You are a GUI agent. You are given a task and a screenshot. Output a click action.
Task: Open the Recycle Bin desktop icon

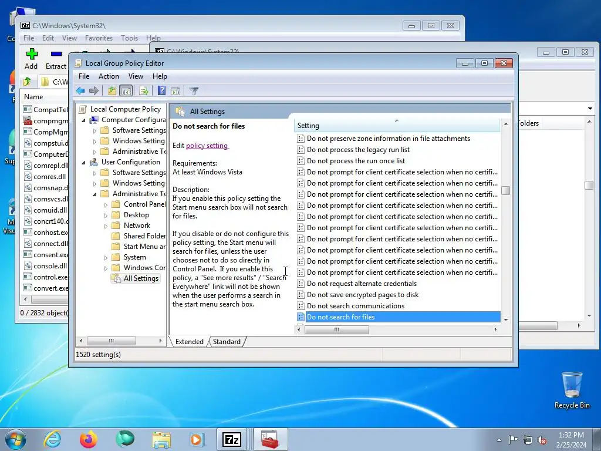pyautogui.click(x=572, y=390)
